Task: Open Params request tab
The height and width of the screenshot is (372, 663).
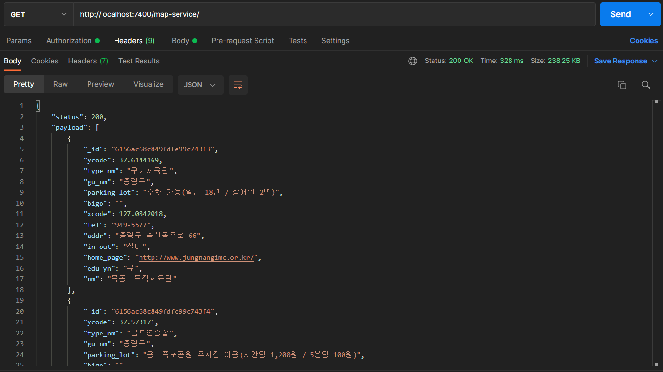Action: (19, 41)
